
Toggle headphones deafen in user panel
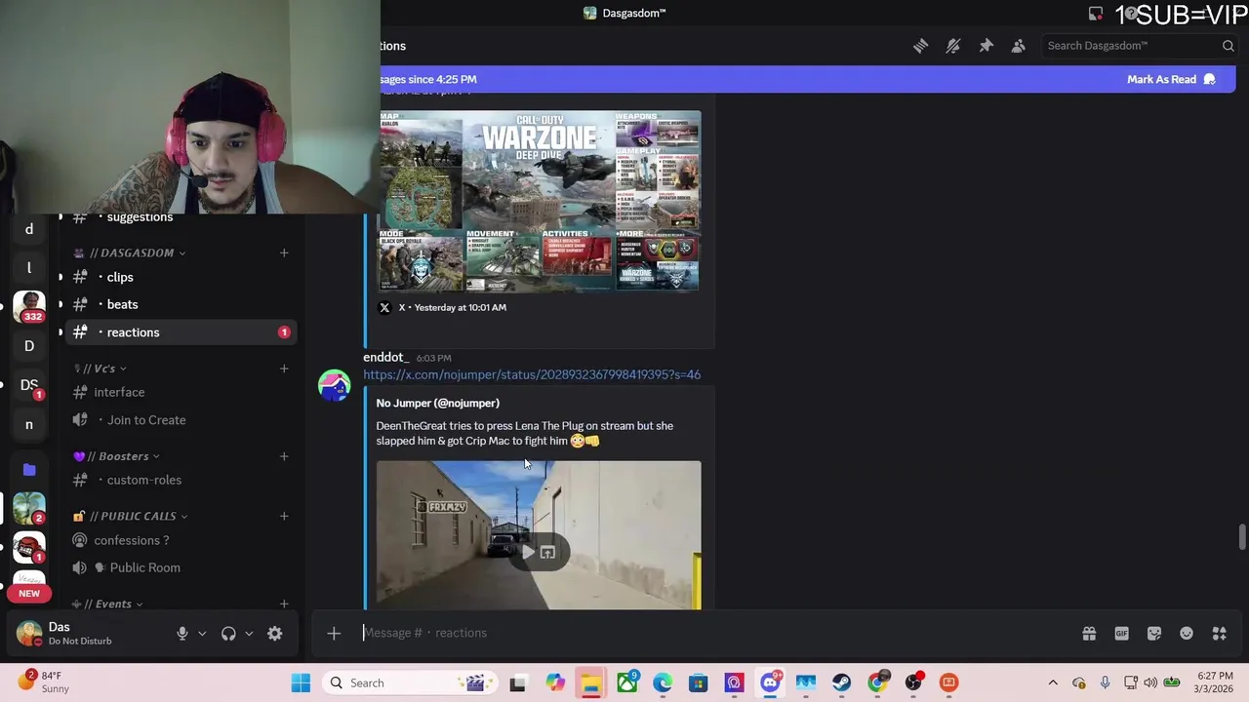click(x=228, y=634)
